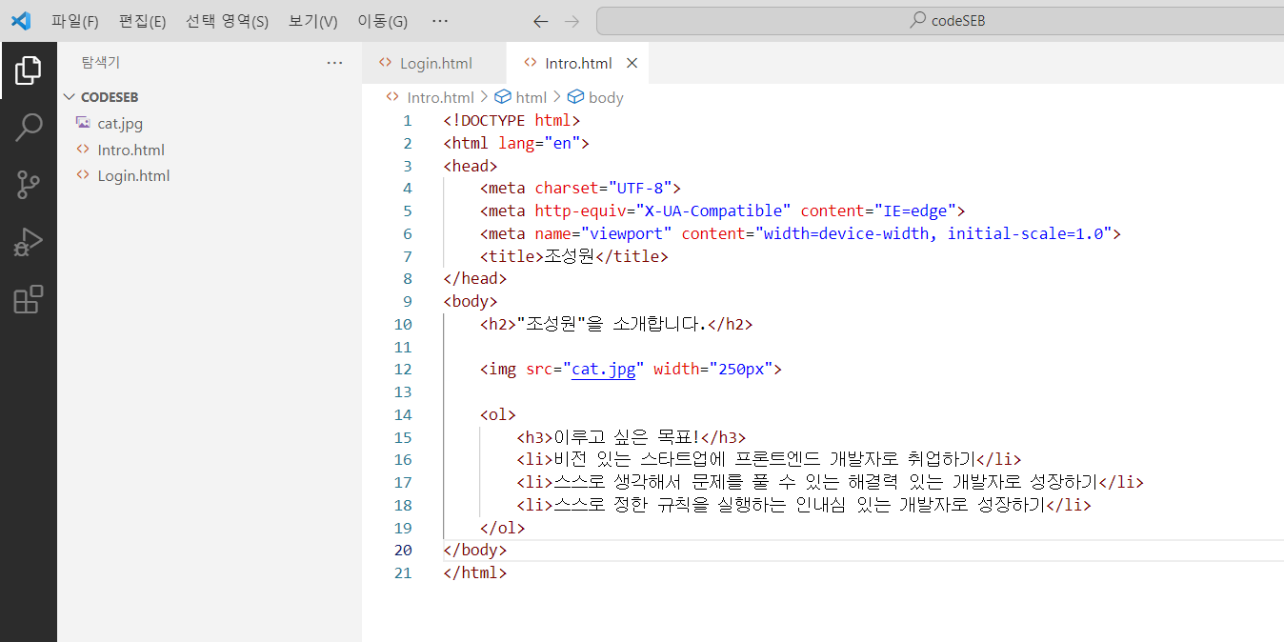Click the title text 조성원 on line 7

coord(569,257)
